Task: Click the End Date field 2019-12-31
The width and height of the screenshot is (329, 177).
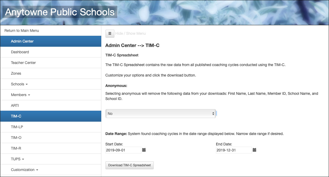Action: click(x=234, y=150)
